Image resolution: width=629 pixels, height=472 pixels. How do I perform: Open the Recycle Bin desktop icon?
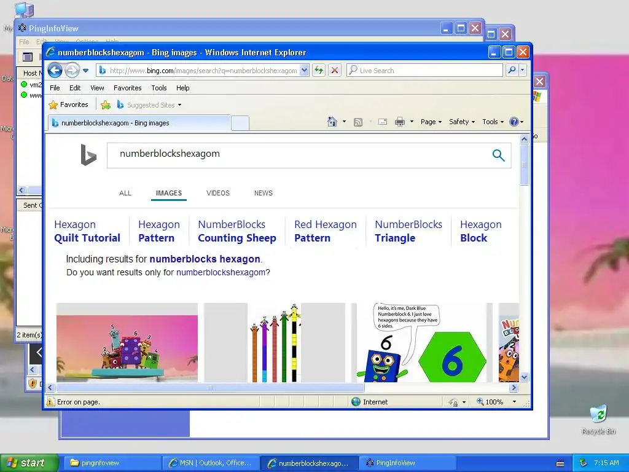(598, 419)
